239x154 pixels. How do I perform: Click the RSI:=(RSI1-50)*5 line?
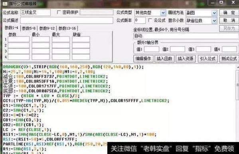40,139
